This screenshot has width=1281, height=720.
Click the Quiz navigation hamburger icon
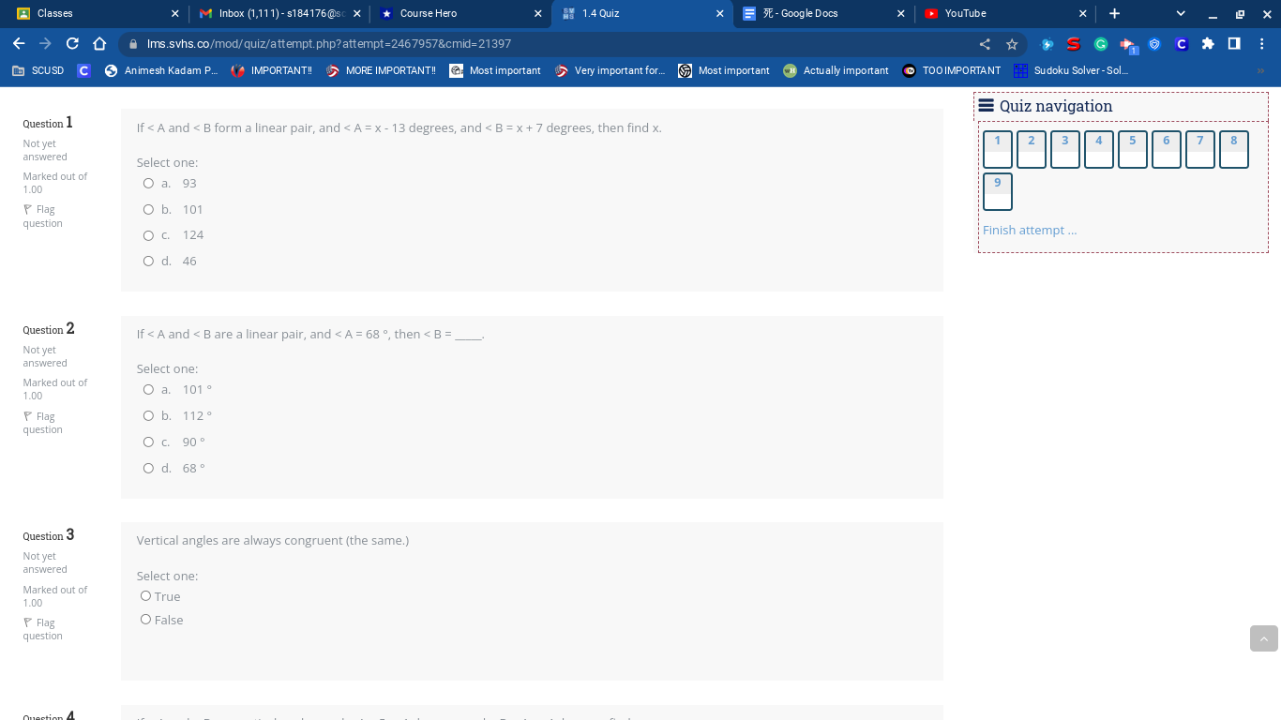tap(987, 106)
